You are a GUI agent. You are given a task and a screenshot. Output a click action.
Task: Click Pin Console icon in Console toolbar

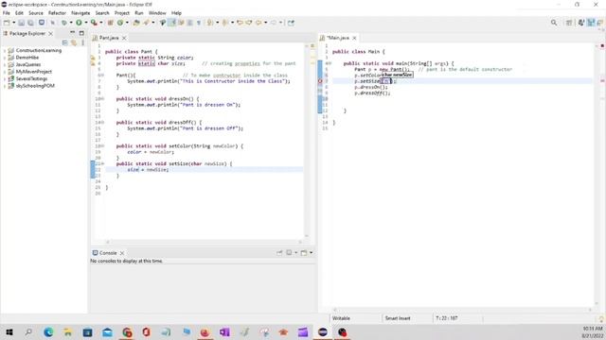pyautogui.click(x=279, y=253)
